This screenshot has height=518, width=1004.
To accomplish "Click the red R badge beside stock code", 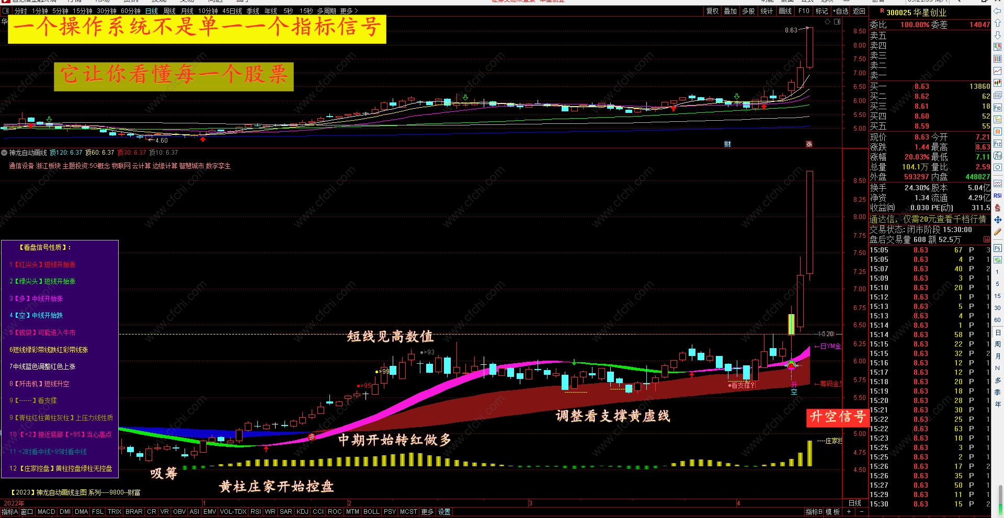I will click(882, 11).
